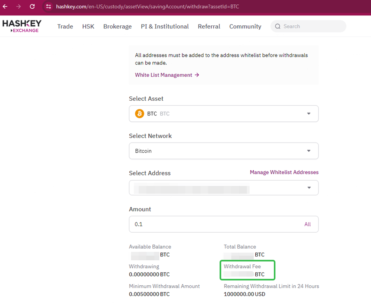Select the Trade menu item

pos(65,26)
